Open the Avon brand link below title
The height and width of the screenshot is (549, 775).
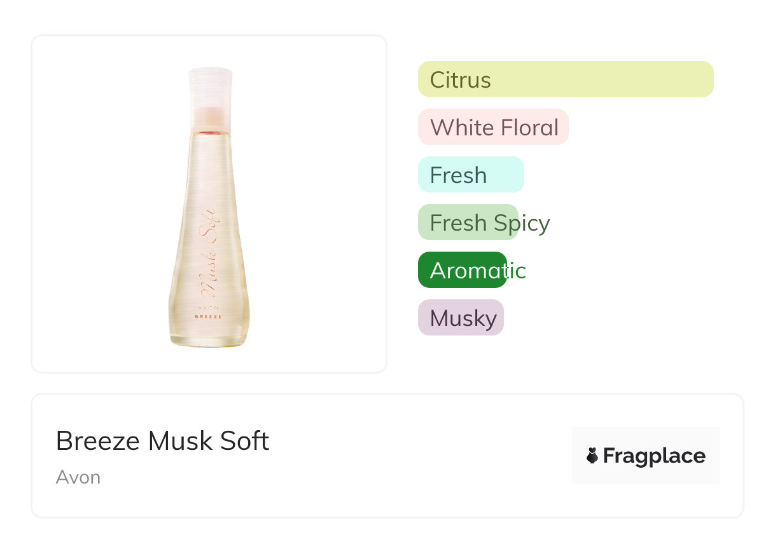(78, 477)
